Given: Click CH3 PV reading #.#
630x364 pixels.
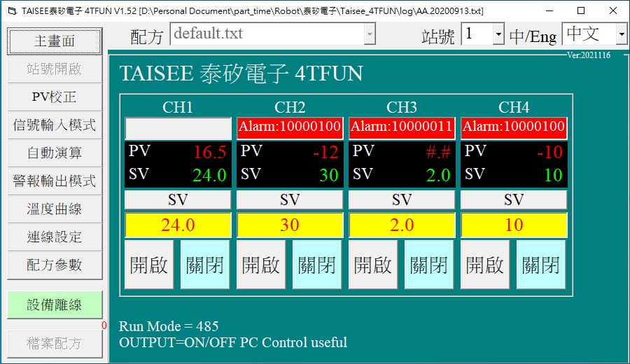Looking at the screenshot, I should (438, 152).
